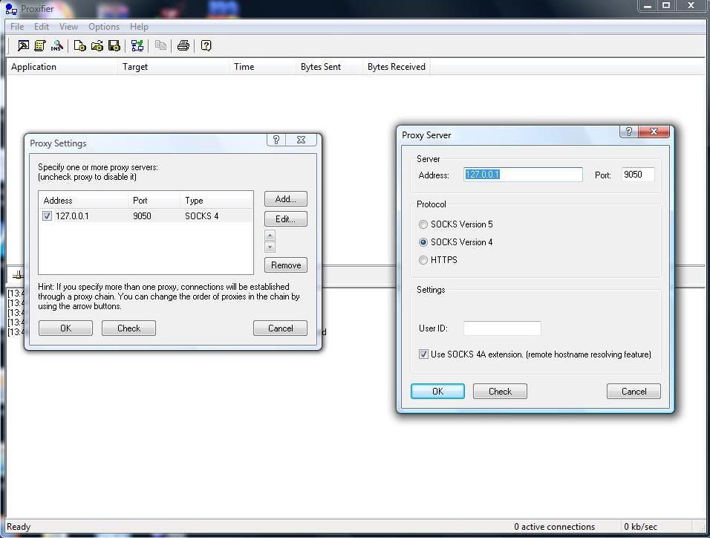Image resolution: width=710 pixels, height=538 pixels.
Task: Sort by the Time column header
Action: [262, 67]
